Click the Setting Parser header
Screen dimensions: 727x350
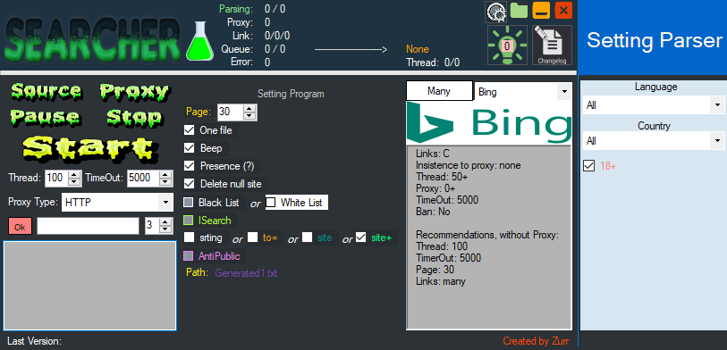(655, 40)
